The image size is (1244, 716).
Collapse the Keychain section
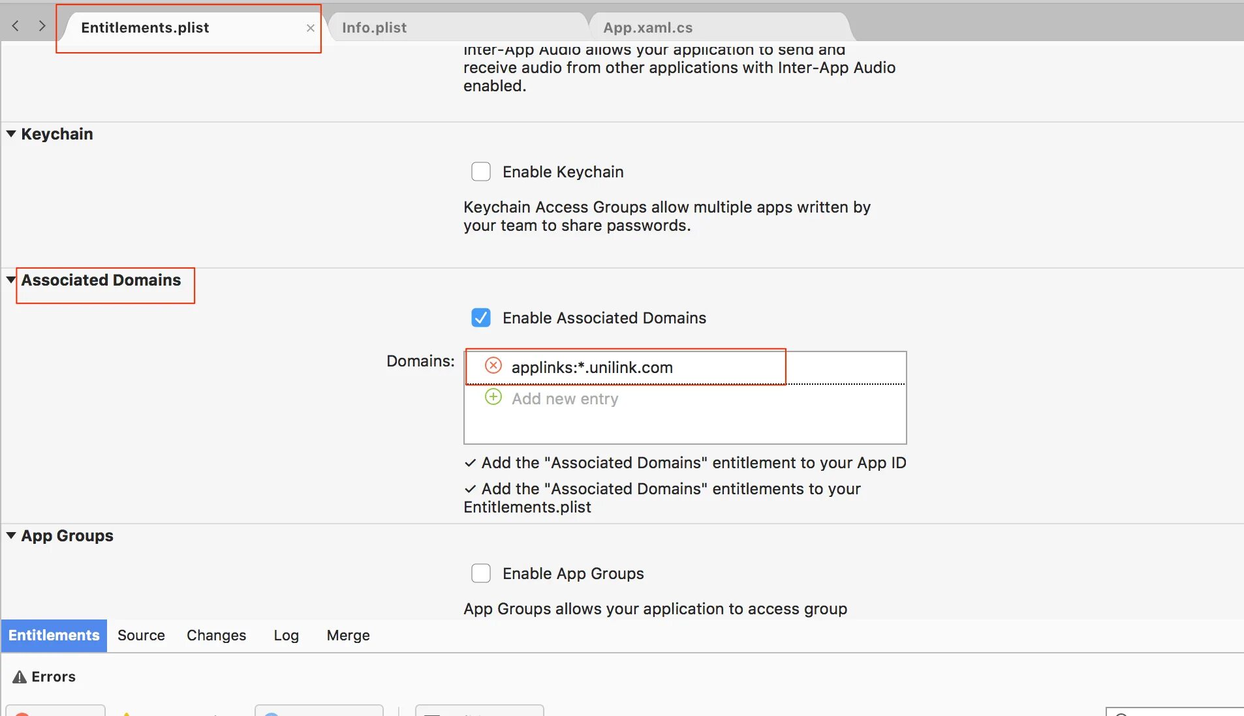[11, 134]
